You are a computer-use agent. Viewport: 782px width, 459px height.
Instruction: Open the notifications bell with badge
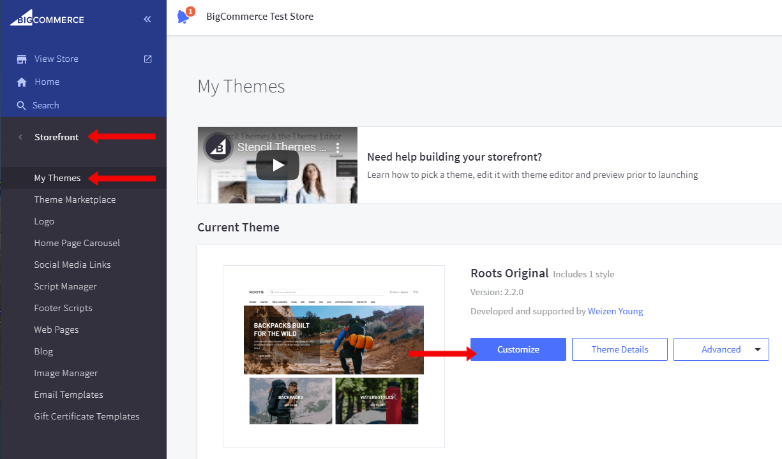[x=184, y=17]
